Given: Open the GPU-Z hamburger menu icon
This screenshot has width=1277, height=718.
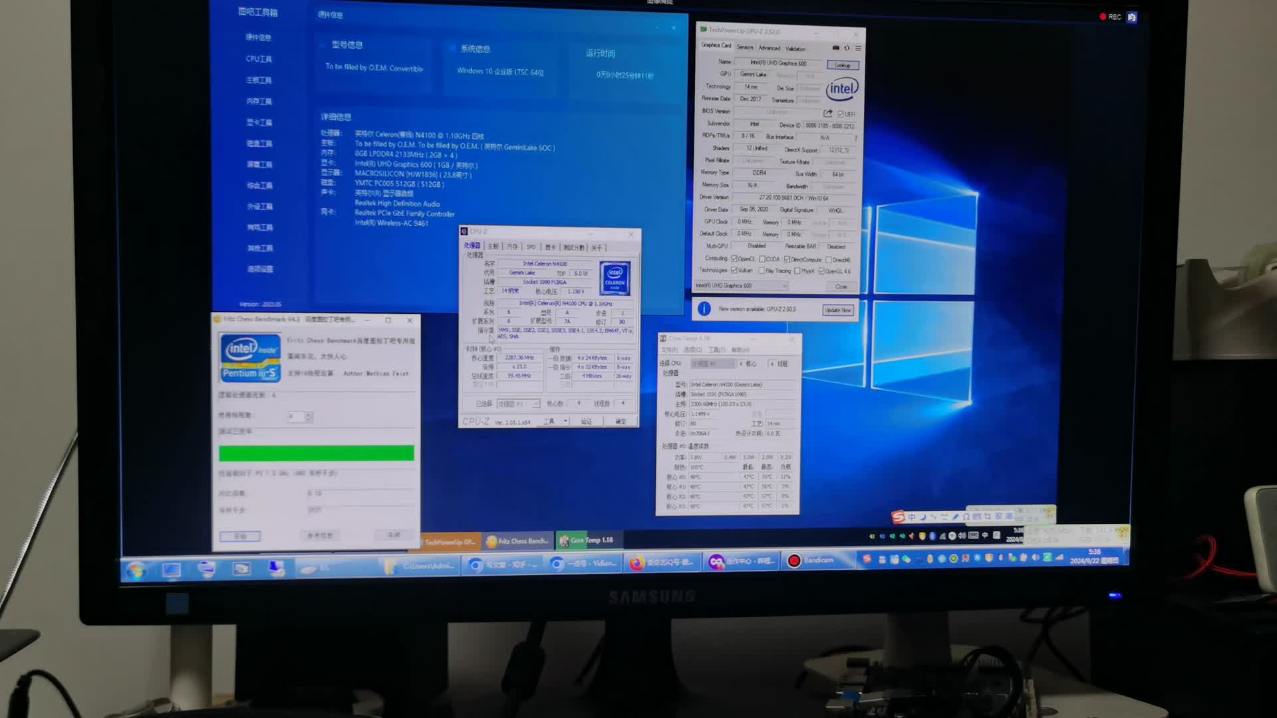Looking at the screenshot, I should (858, 48).
